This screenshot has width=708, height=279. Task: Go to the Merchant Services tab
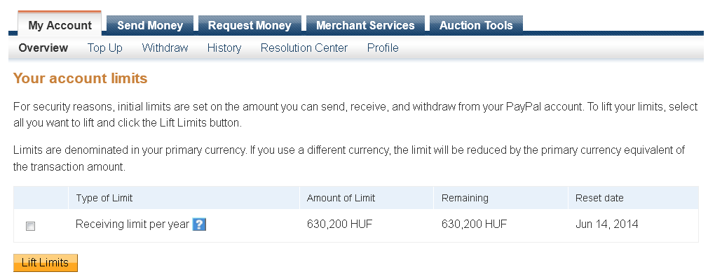[365, 25]
